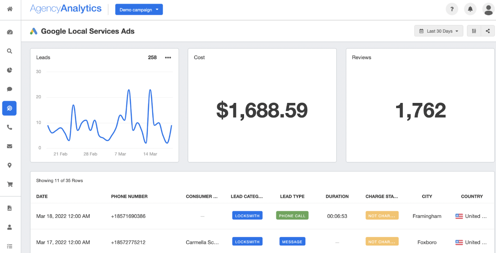Viewport: 496px width, 253px height.
Task: Open the Last 30 Days date picker
Action: click(439, 31)
